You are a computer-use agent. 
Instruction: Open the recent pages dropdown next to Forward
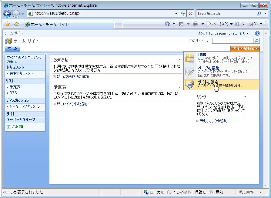coord(23,14)
